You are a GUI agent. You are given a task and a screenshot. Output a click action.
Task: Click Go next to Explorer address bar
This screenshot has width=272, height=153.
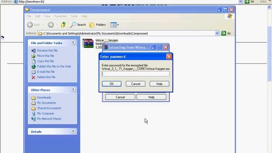click(226, 33)
